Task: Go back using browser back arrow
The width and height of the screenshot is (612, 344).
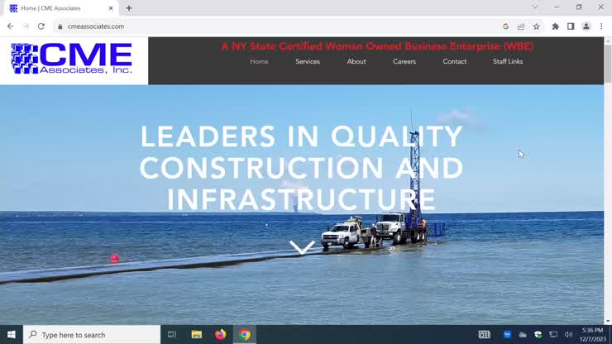Action: pyautogui.click(x=10, y=26)
